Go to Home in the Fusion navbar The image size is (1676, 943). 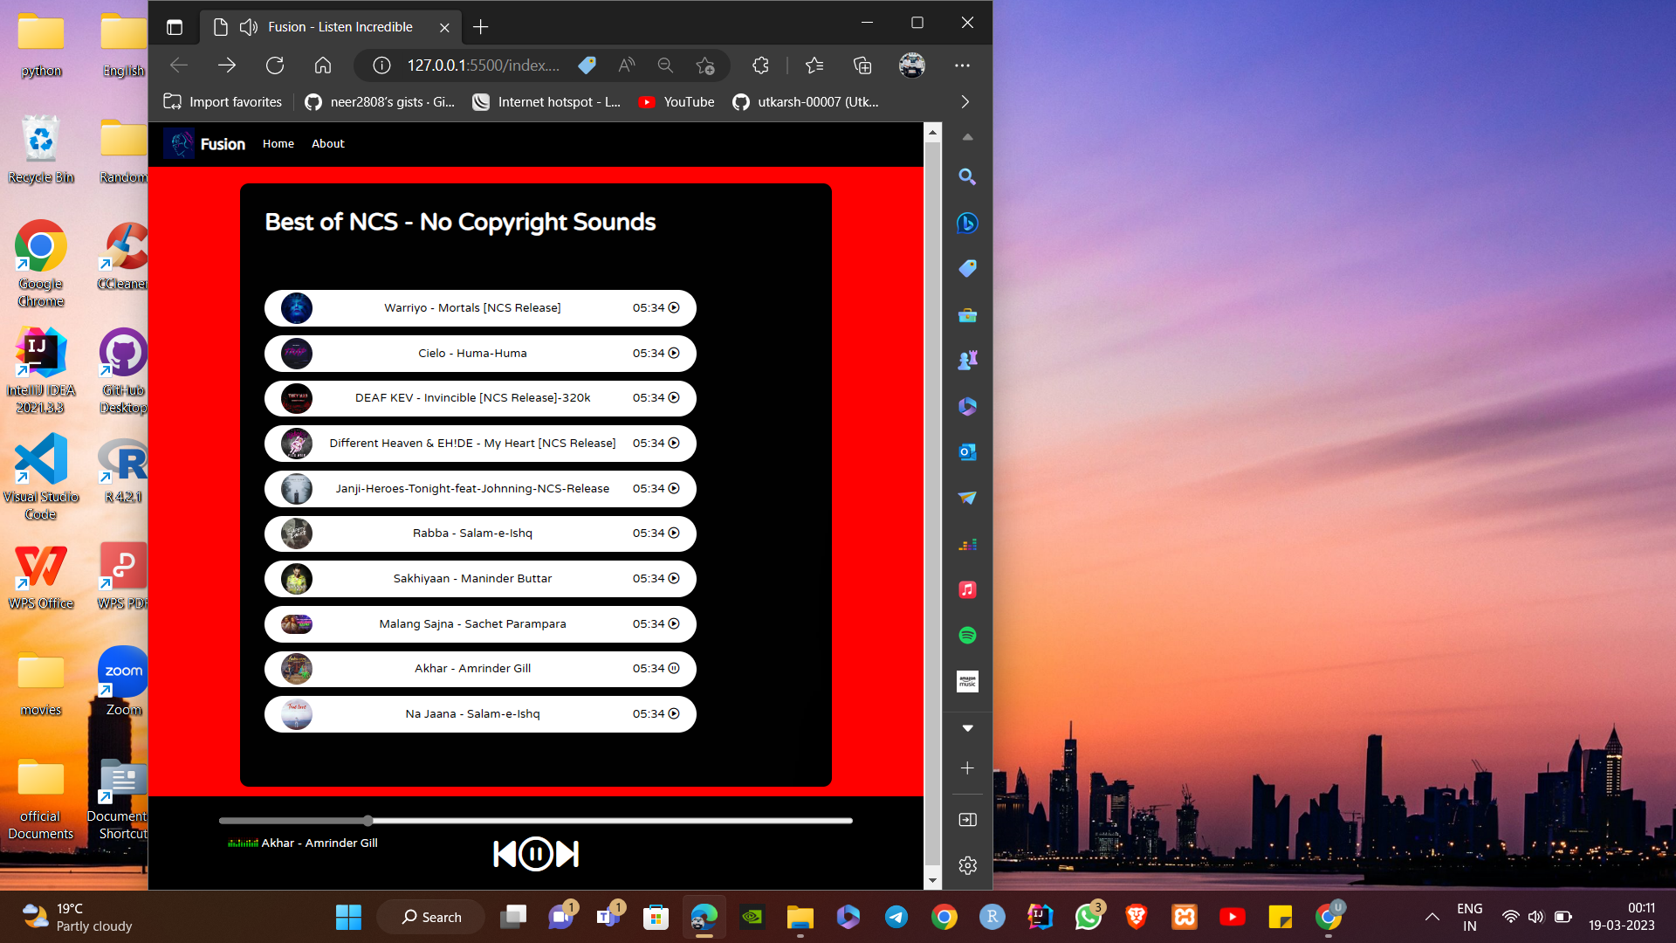tap(278, 144)
